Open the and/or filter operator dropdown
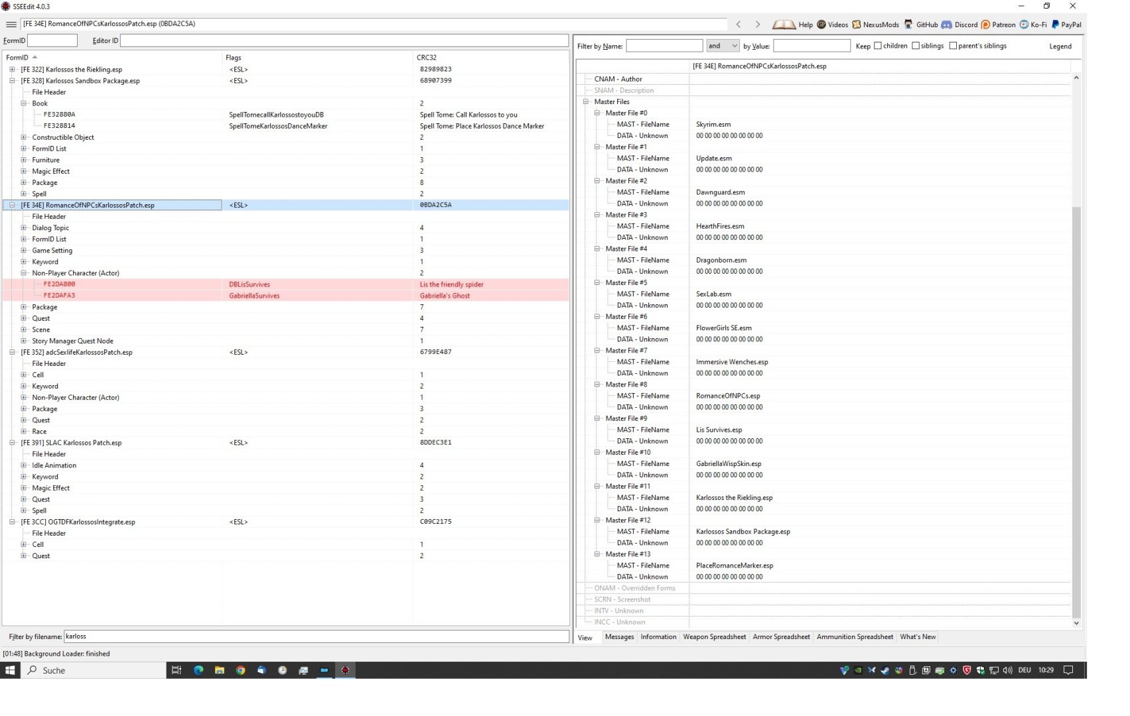 (x=723, y=46)
